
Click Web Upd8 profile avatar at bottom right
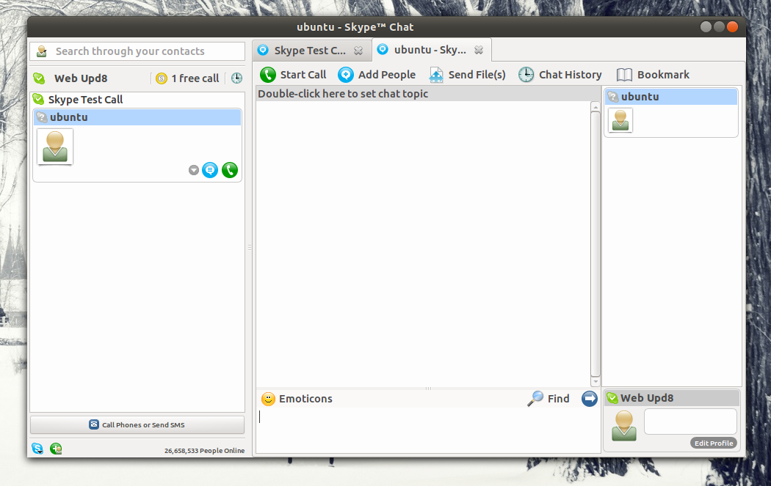(624, 426)
